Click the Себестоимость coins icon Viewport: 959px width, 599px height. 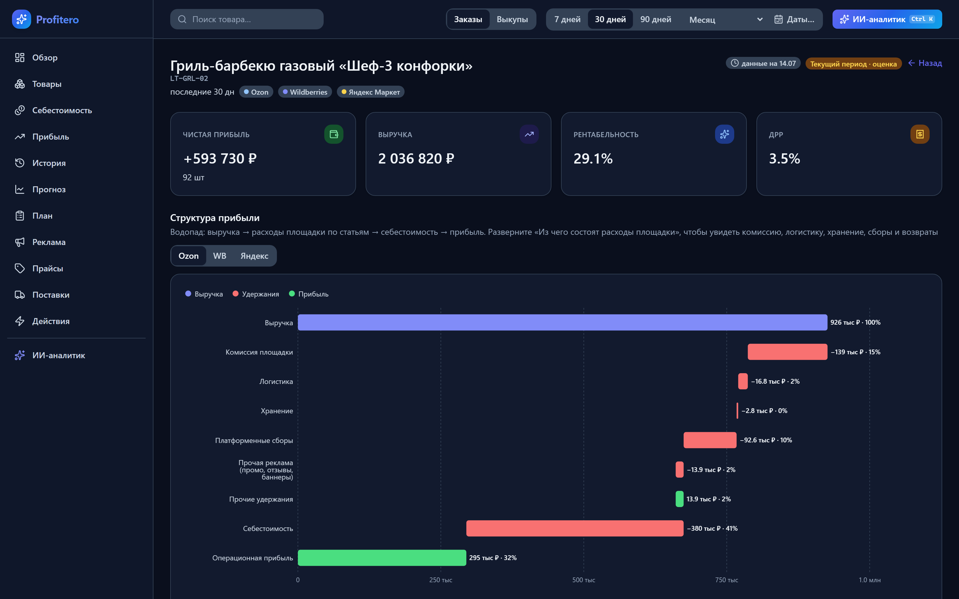point(20,110)
